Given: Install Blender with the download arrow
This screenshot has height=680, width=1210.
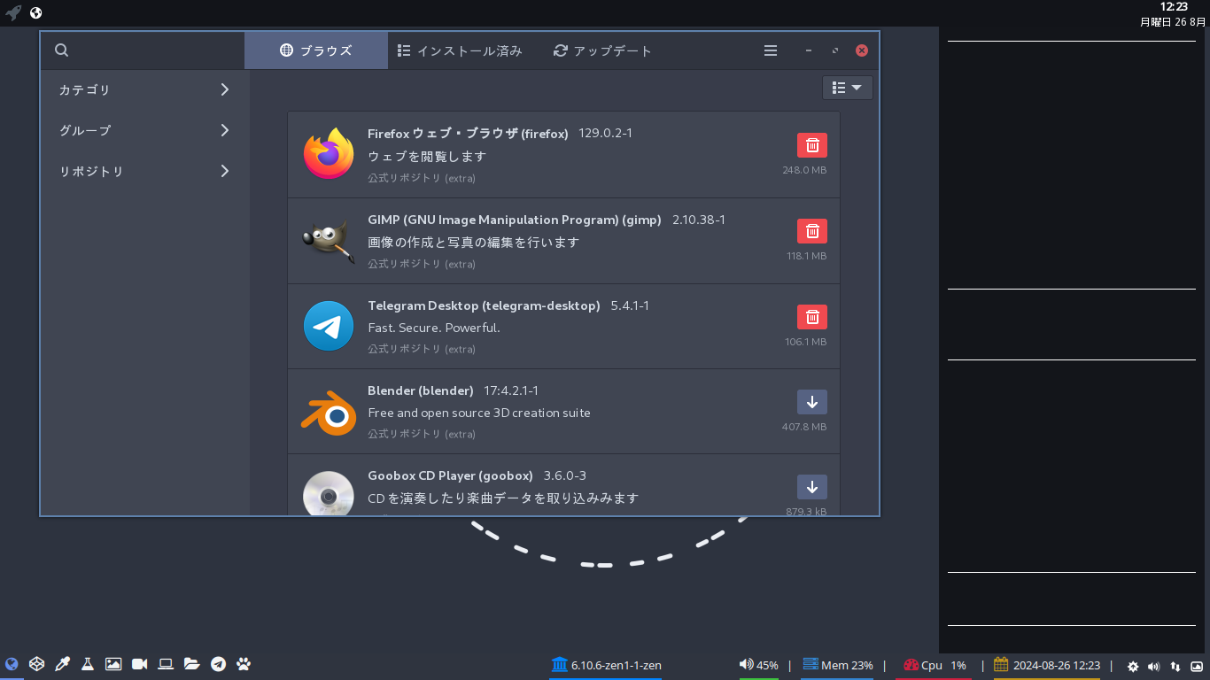Looking at the screenshot, I should pyautogui.click(x=812, y=402).
